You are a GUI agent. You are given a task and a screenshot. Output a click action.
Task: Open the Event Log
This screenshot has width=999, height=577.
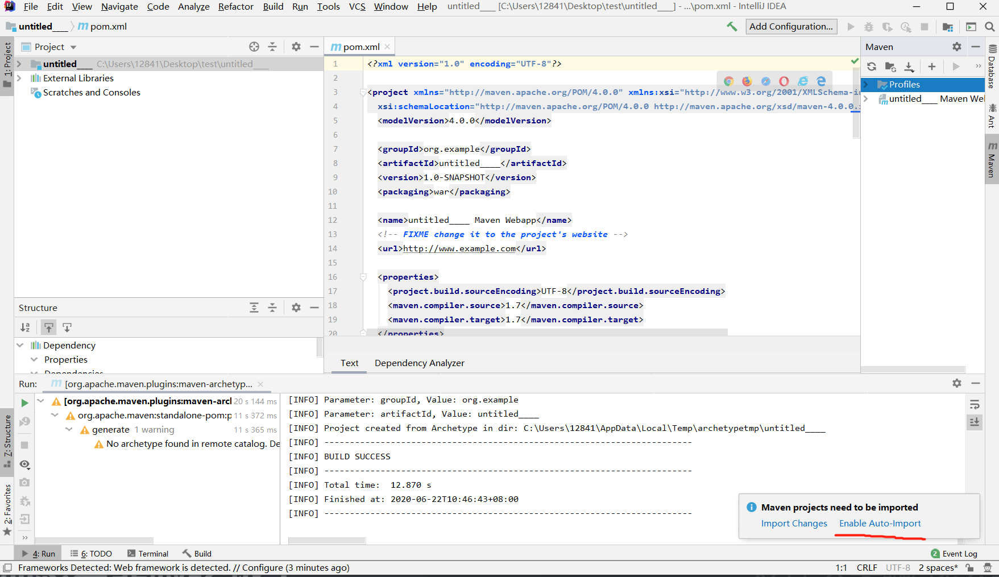tap(954, 554)
